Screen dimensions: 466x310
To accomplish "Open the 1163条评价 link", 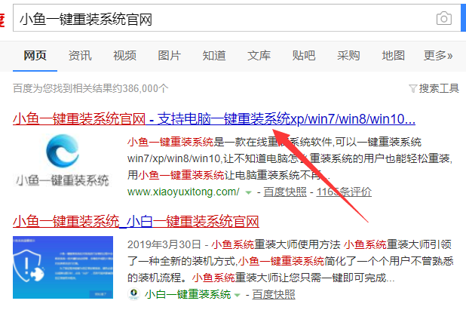I will [344, 192].
